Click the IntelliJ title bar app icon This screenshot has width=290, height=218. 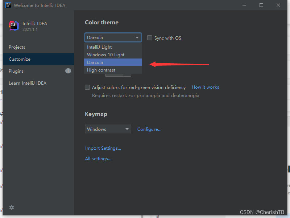point(8,5)
